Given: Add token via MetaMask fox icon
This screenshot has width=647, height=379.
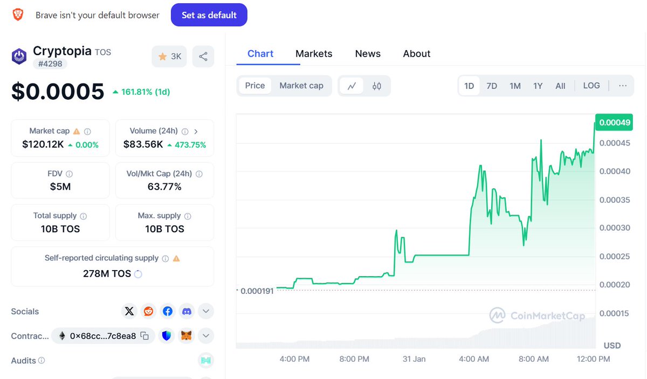Looking at the screenshot, I should [x=187, y=336].
